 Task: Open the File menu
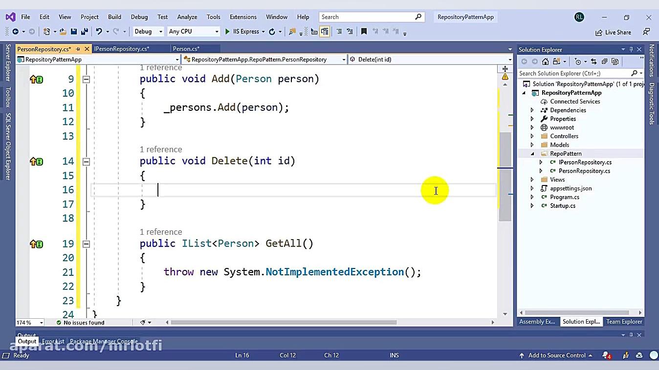pos(25,17)
